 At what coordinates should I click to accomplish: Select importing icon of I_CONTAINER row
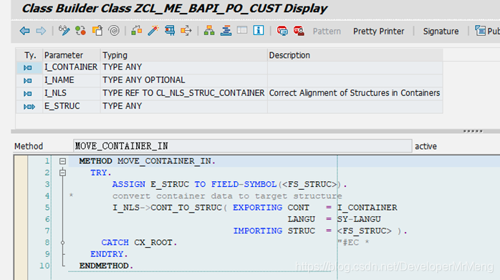(x=28, y=67)
